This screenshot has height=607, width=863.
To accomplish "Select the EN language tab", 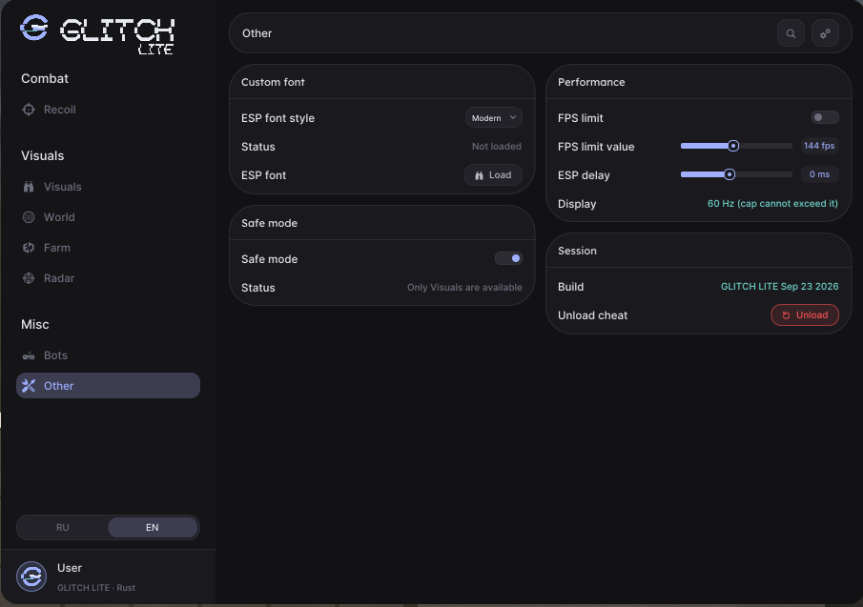I will click(x=153, y=527).
